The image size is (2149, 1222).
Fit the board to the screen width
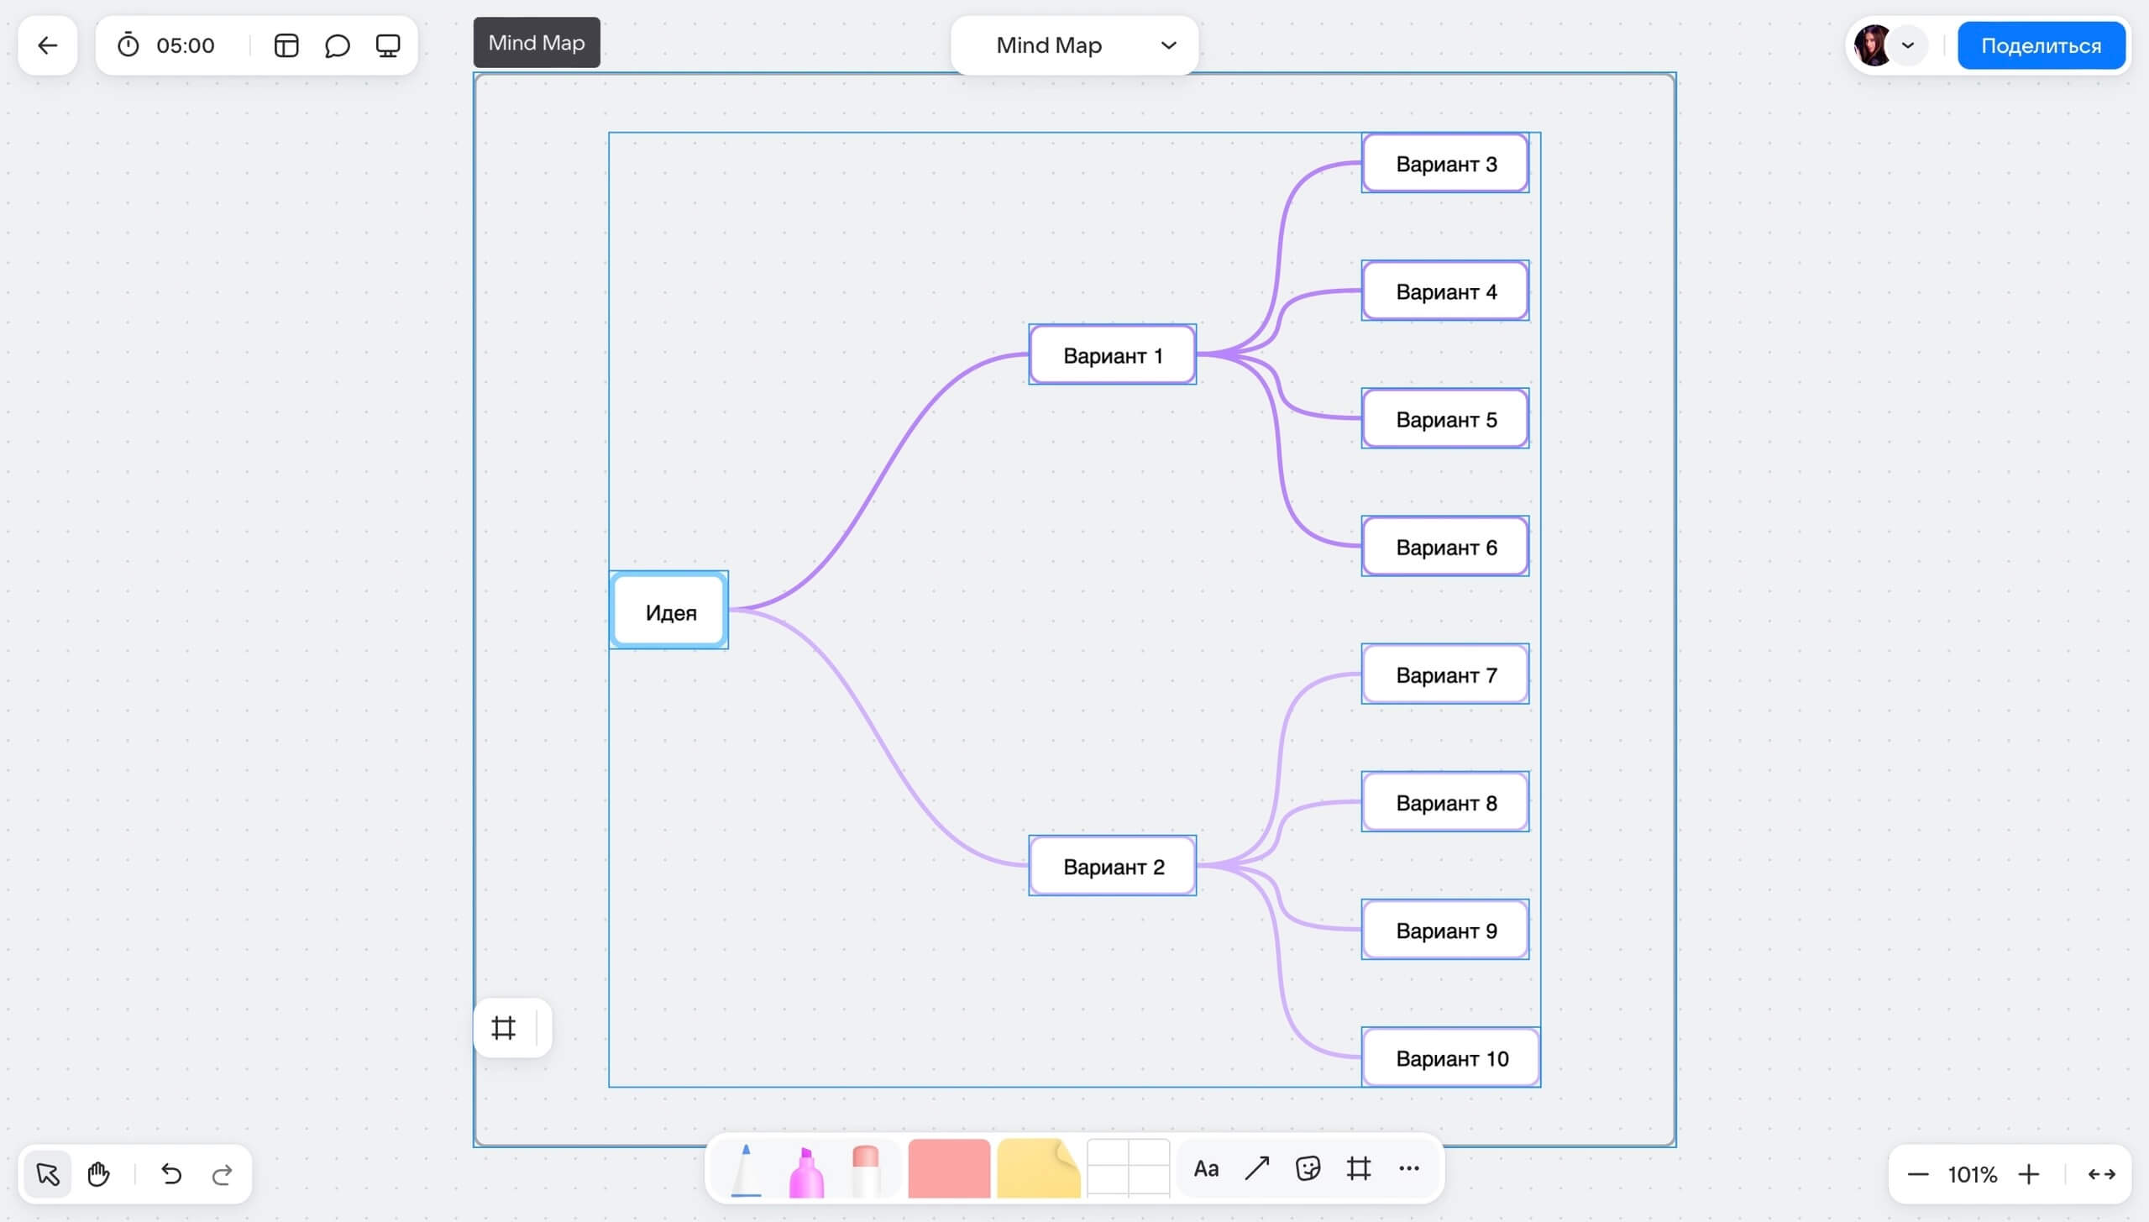coord(2102,1175)
